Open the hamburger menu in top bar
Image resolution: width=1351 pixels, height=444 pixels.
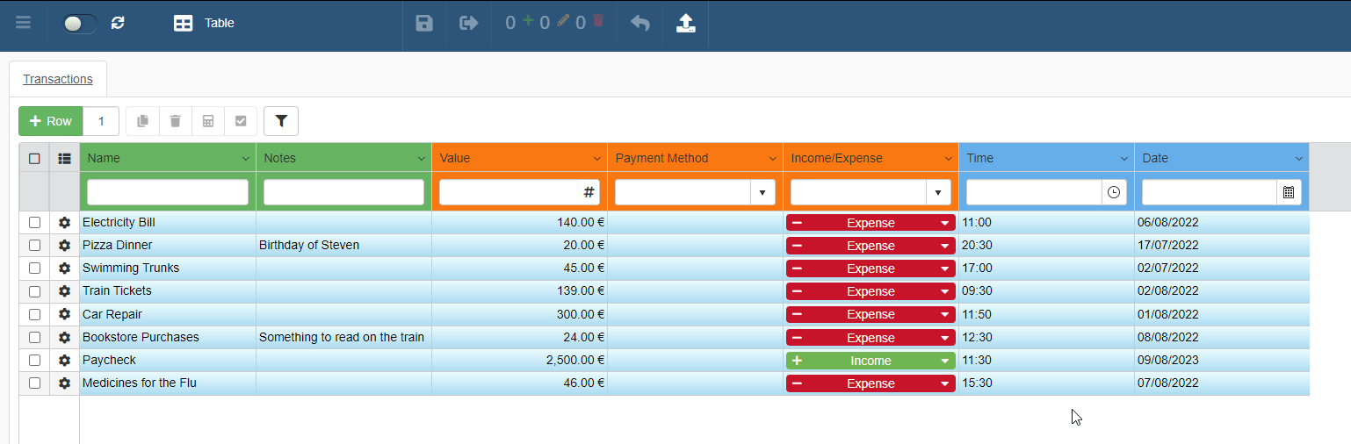[x=24, y=24]
